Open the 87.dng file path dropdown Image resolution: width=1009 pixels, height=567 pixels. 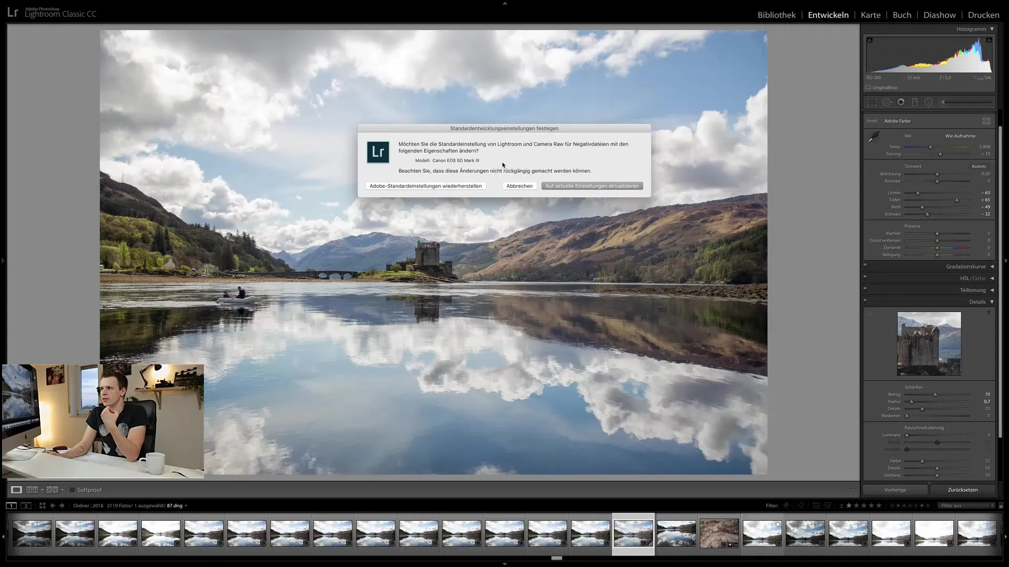pos(177,506)
